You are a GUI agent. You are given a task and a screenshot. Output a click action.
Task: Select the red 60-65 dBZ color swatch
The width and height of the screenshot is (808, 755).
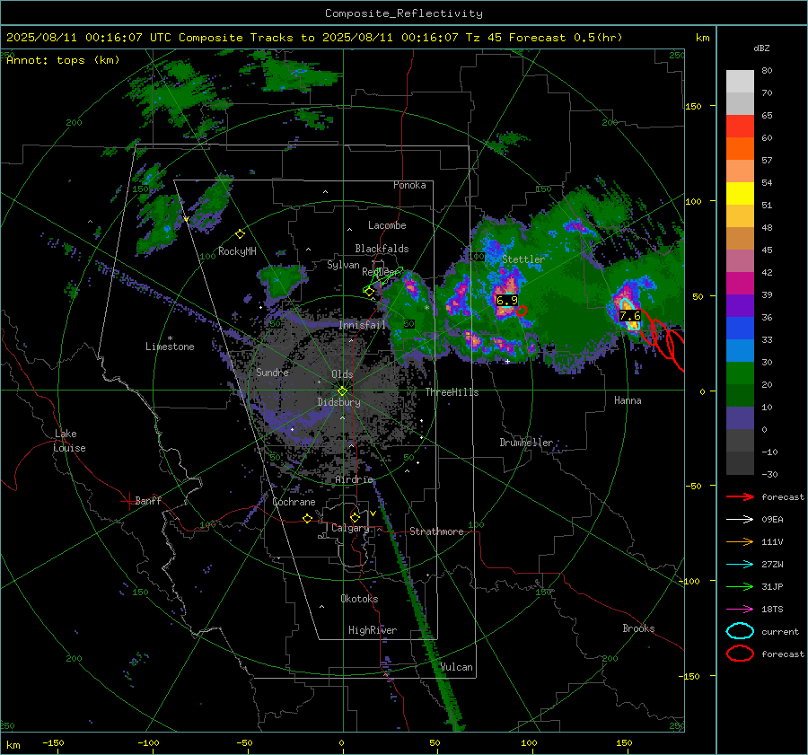point(740,127)
